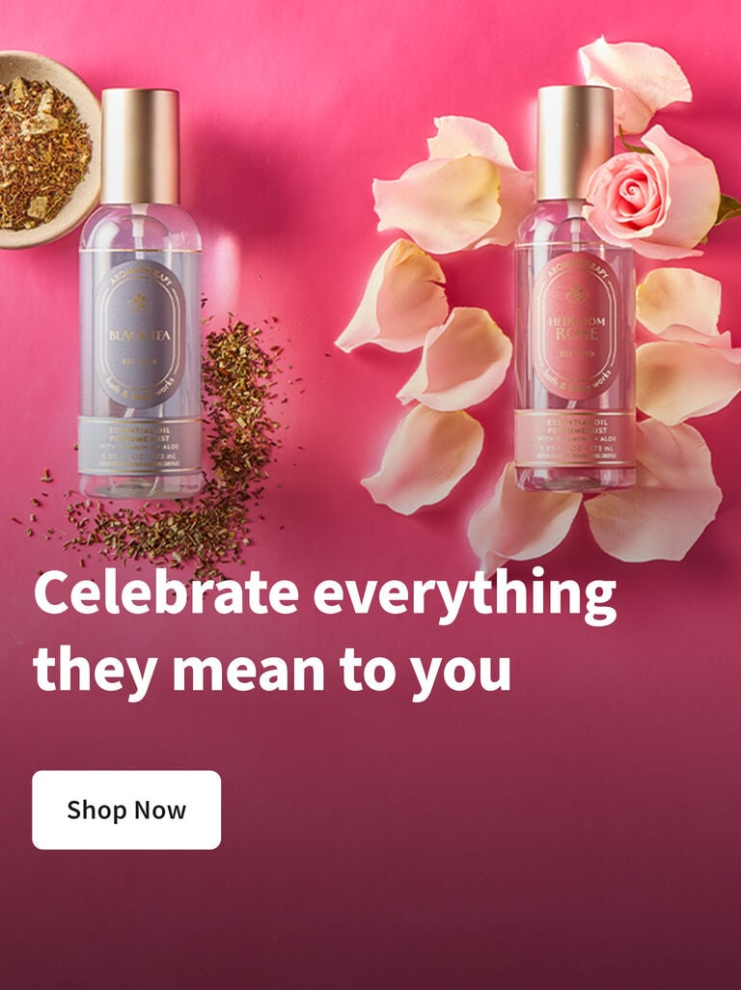Click the gold cap of Heirloom Rose bottle
Image resolution: width=741 pixels, height=990 pixels.
[x=575, y=143]
